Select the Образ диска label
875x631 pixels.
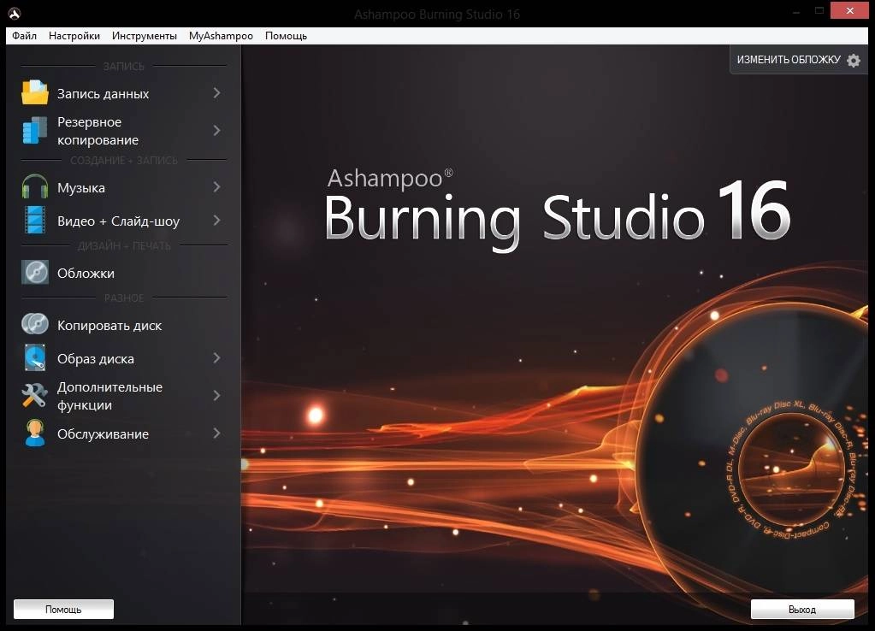(96, 359)
